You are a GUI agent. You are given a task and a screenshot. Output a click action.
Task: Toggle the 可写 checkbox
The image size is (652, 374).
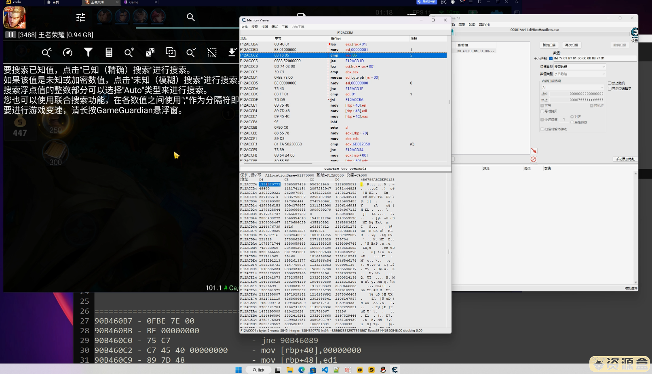542,106
